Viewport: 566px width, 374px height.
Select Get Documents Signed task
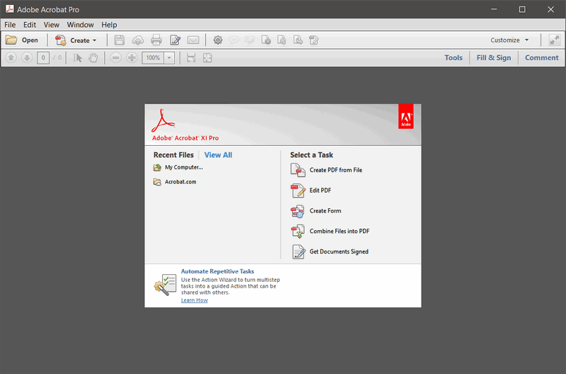click(330, 251)
